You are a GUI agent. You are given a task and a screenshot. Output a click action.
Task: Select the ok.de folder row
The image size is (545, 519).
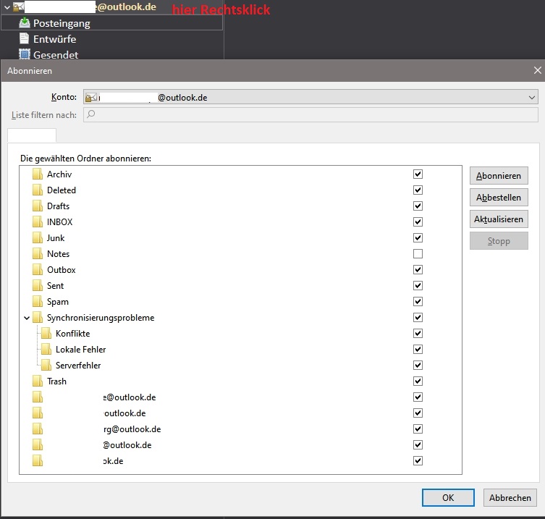click(240, 461)
